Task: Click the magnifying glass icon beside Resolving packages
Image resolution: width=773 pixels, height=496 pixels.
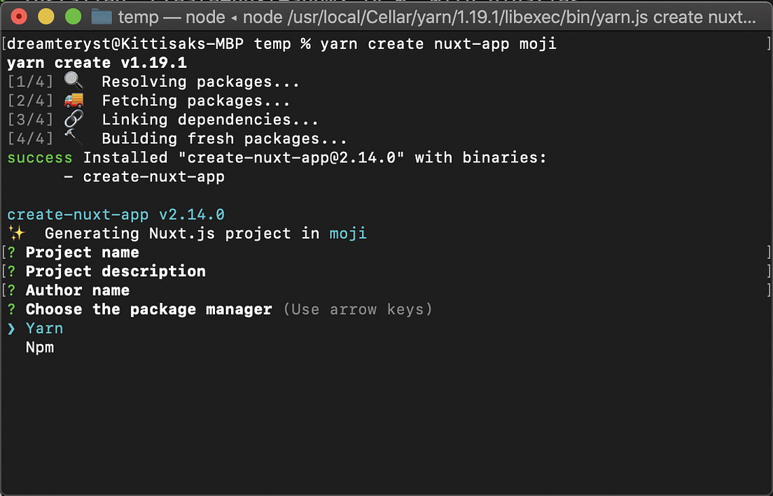Action: (74, 80)
